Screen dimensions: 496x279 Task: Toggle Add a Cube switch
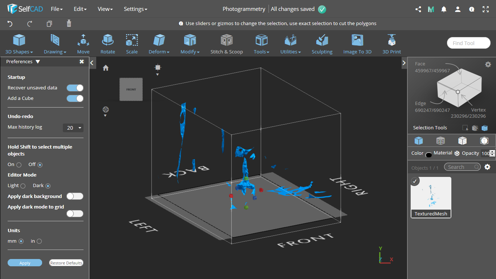coord(75,98)
